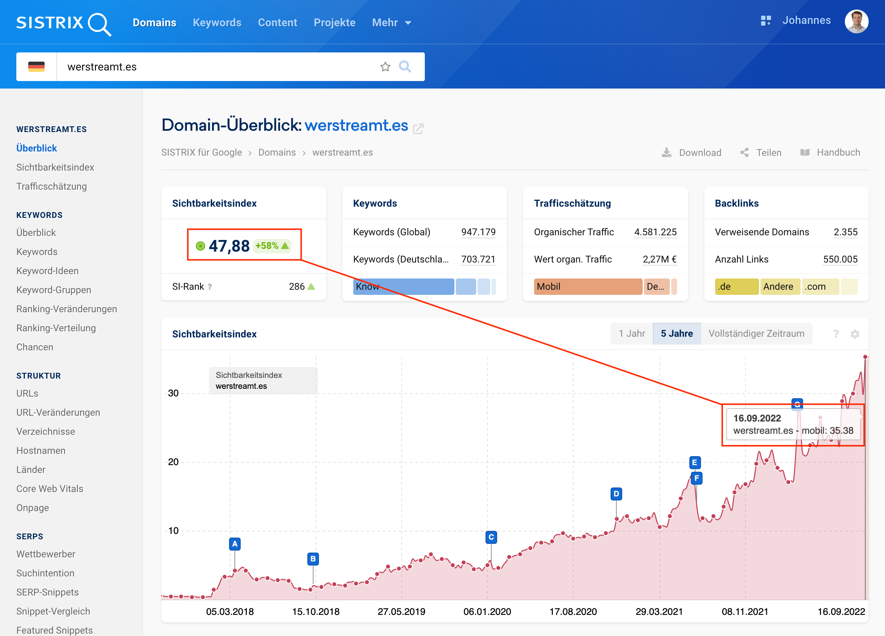Click the chart help question mark

pos(836,334)
